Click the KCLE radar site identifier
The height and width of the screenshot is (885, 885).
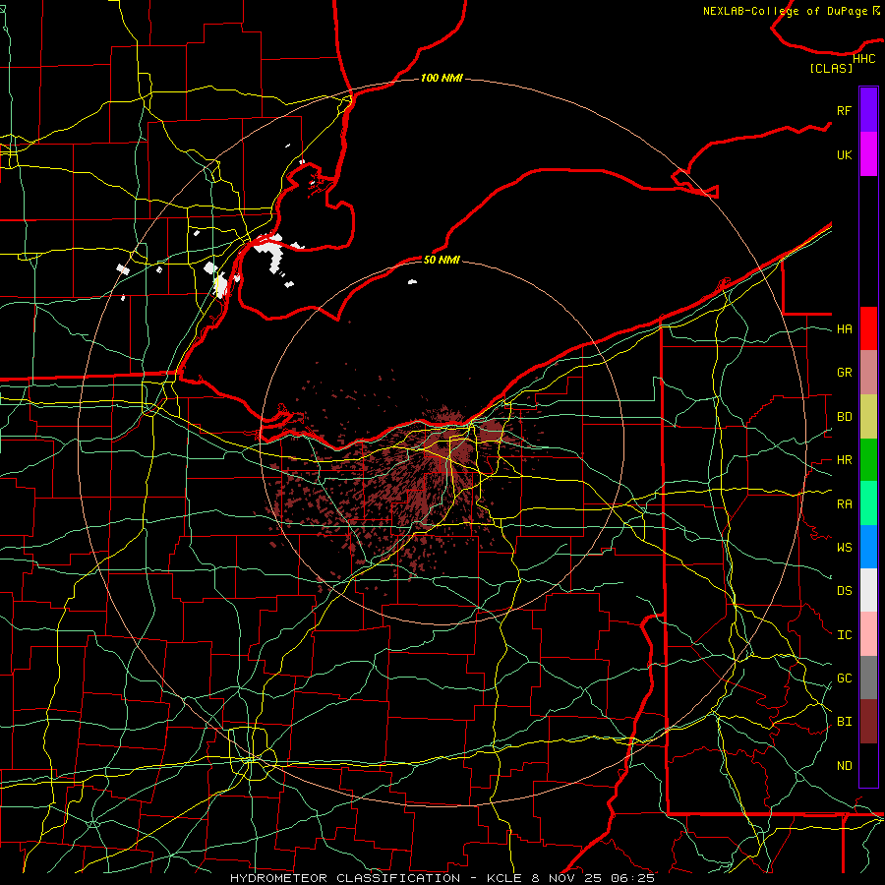(503, 878)
